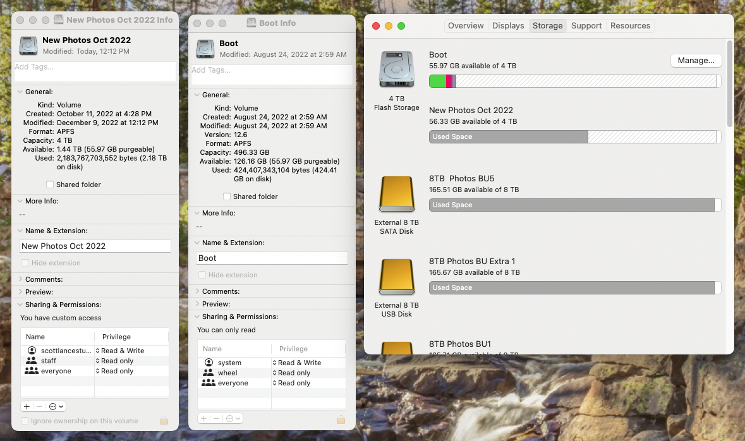The width and height of the screenshot is (745, 441).
Task: Collapse More Info section in Boot Info
Action: point(197,213)
